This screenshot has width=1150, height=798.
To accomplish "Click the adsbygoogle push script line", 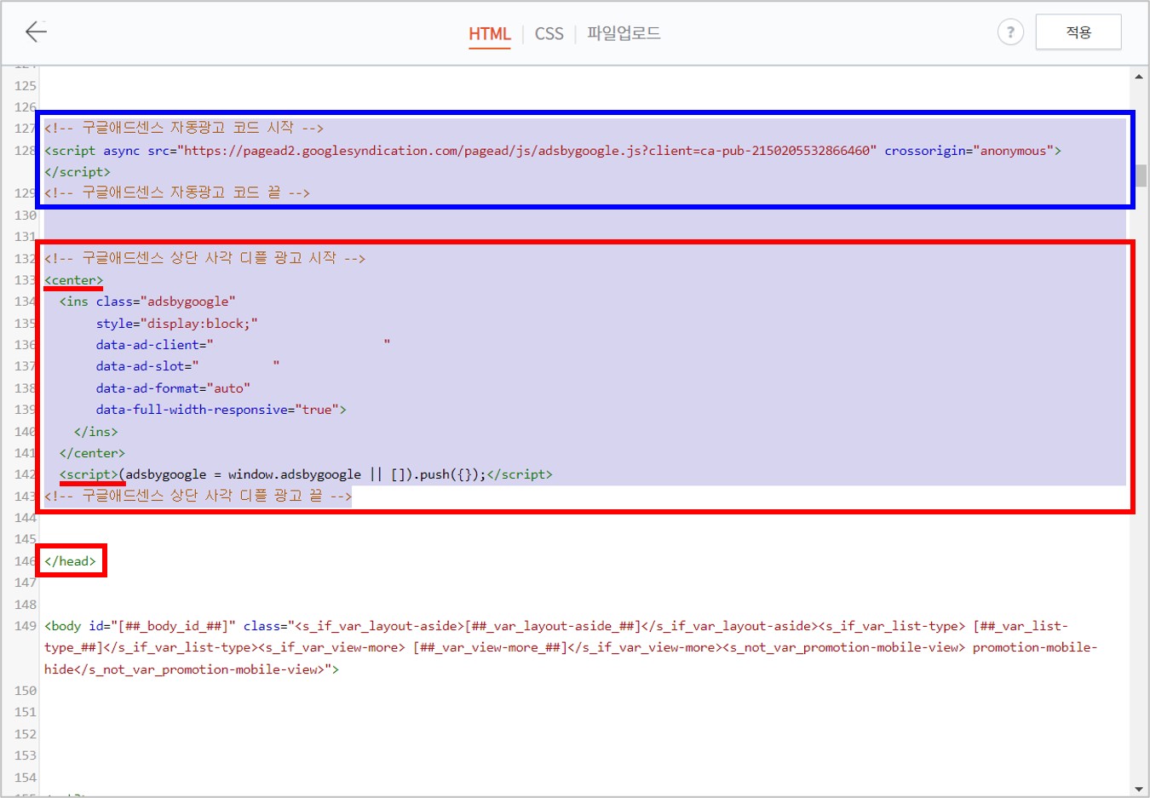I will [306, 474].
